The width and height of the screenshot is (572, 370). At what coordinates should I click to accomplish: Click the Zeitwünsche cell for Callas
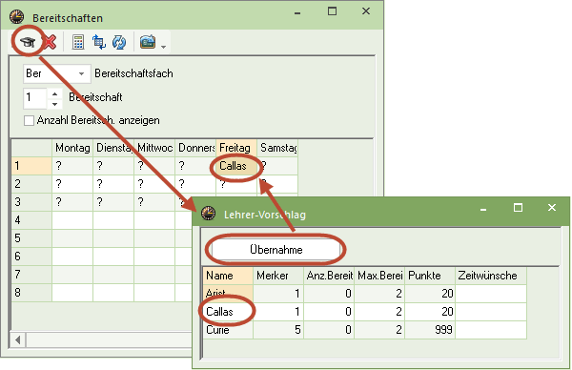(491, 312)
